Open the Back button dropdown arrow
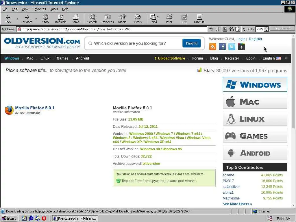The height and width of the screenshot is (222, 296). pos(17,19)
